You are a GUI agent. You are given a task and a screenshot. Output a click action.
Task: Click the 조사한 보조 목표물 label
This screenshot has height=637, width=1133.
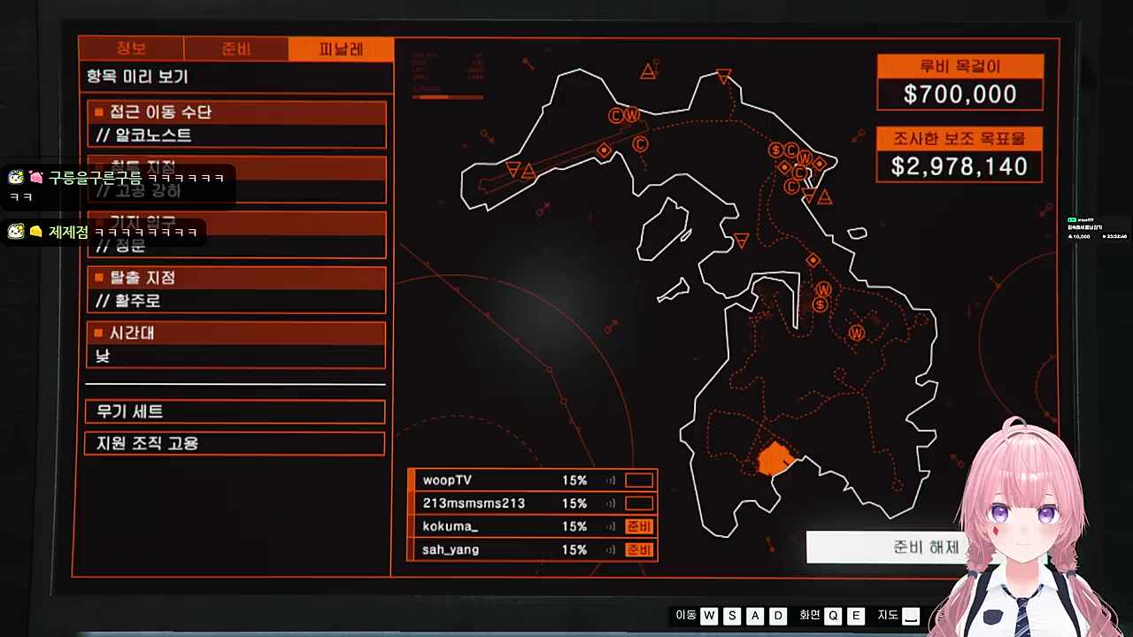(960, 139)
